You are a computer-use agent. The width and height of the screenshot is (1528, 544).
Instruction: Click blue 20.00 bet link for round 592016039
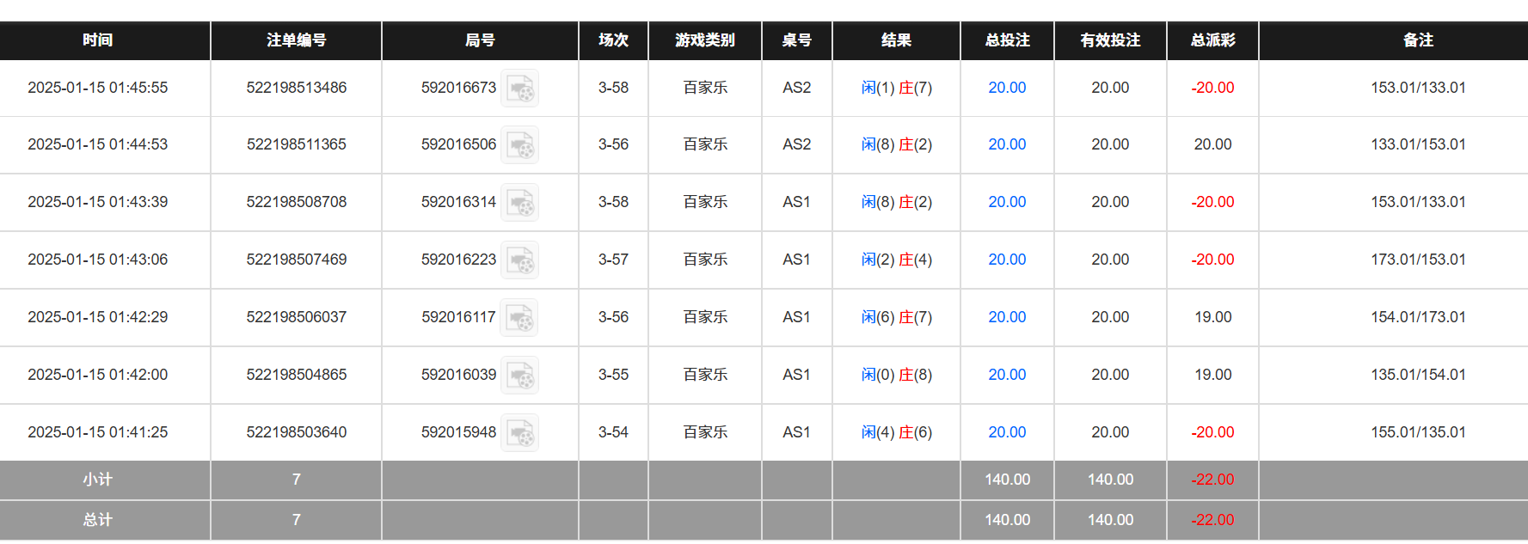[1007, 375]
